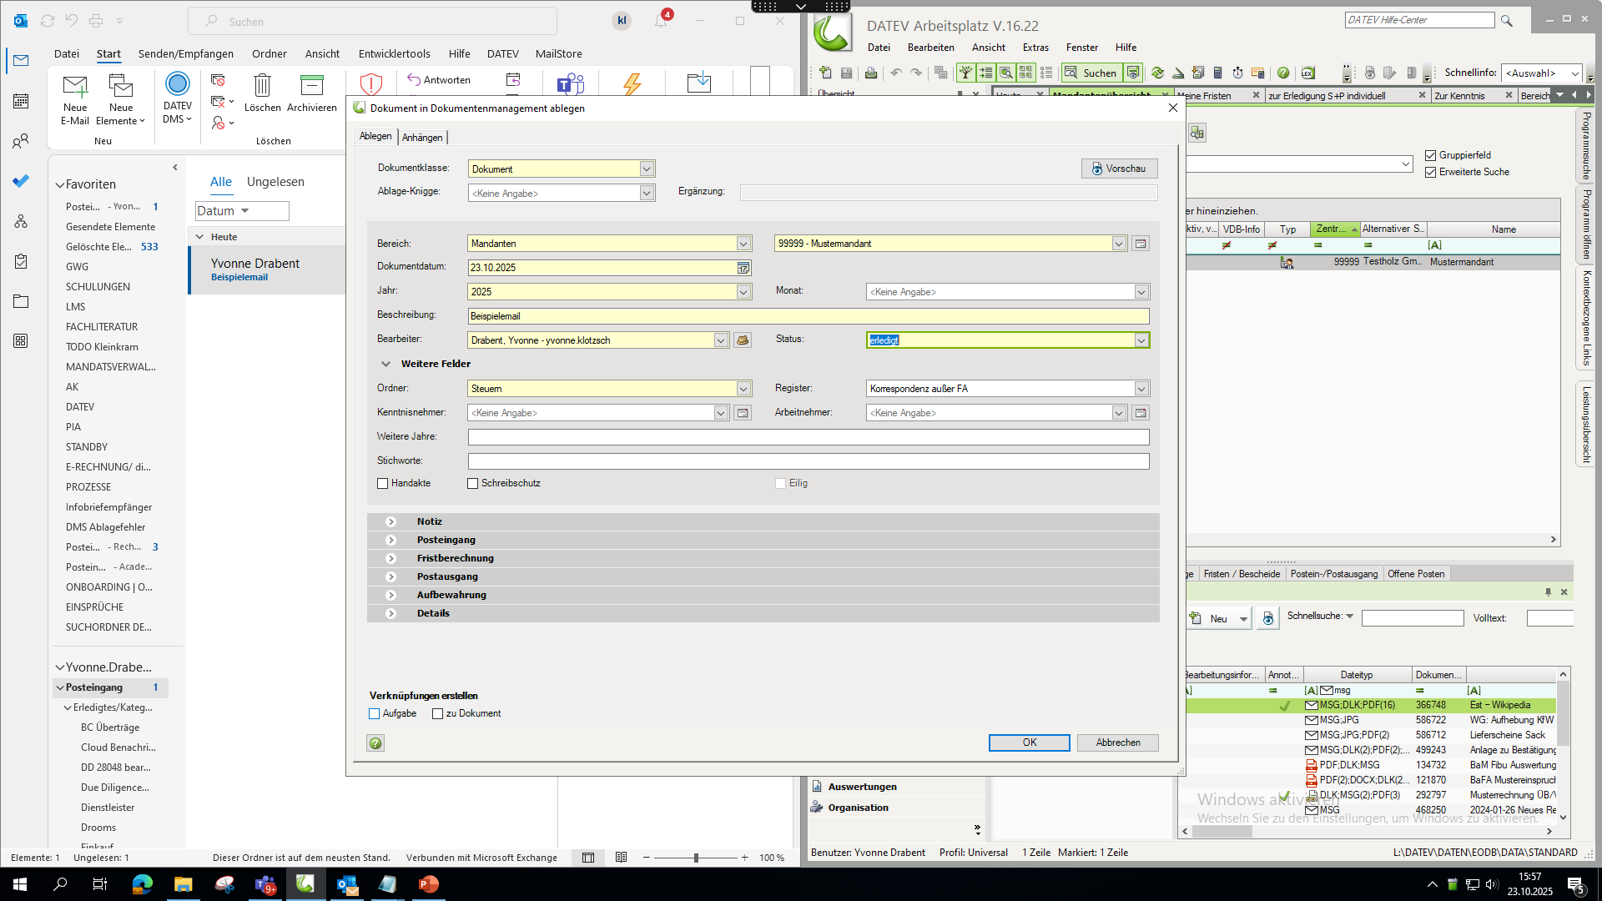Click the OK button
This screenshot has width=1602, height=901.
point(1029,742)
